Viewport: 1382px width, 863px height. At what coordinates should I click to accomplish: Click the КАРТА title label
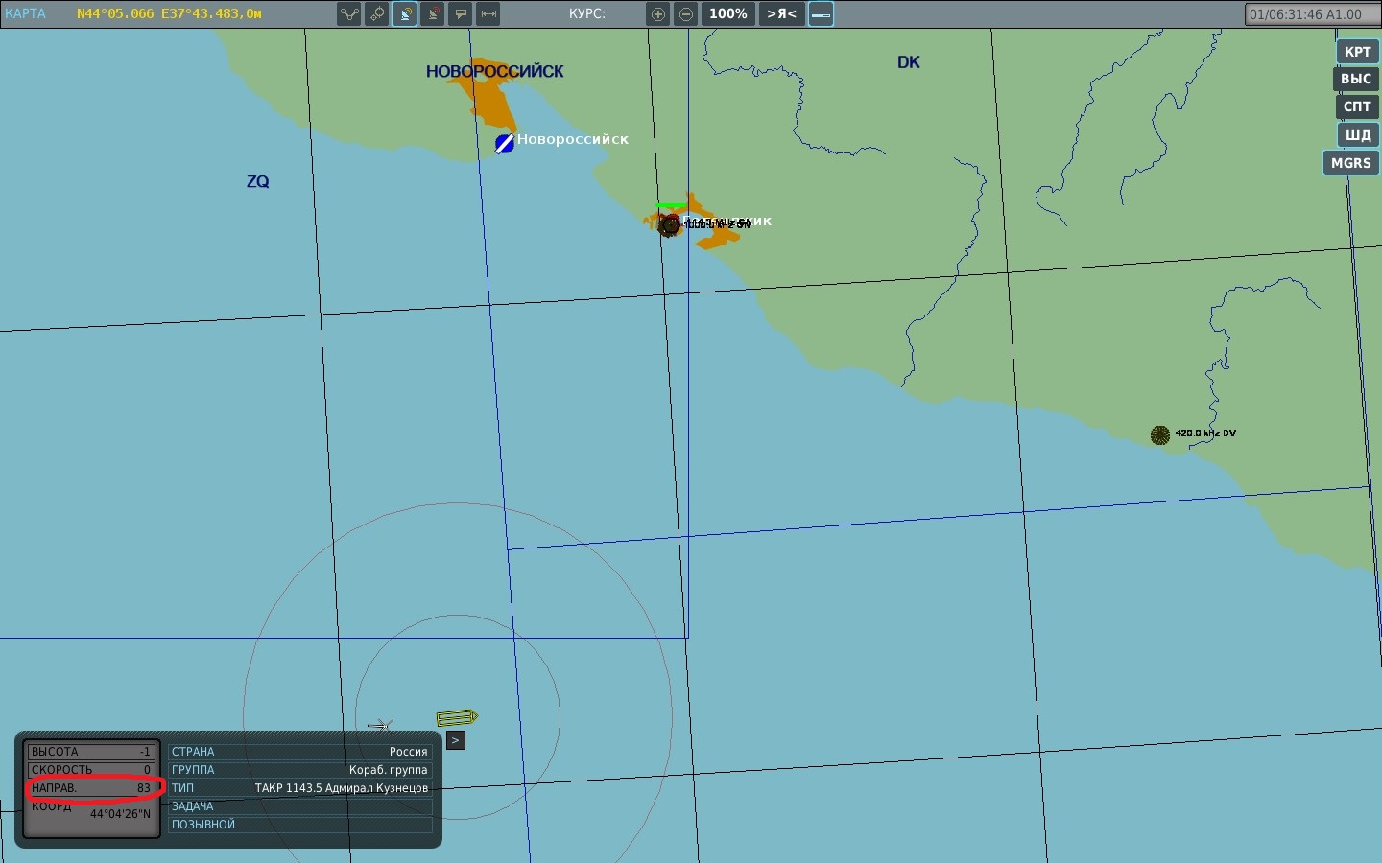coord(25,14)
